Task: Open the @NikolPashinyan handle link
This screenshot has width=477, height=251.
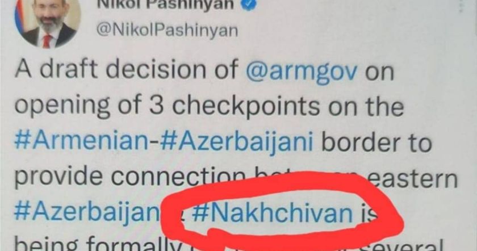Action: (167, 31)
